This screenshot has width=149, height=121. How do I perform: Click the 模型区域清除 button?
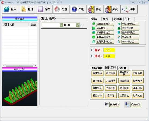(105, 24)
